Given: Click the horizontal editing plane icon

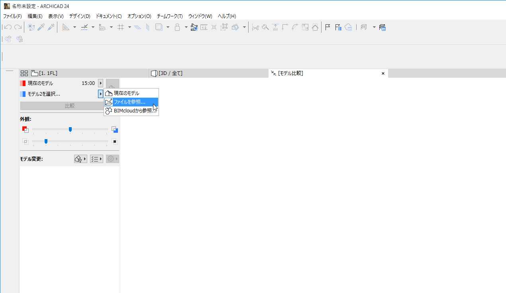Looking at the screenshot, I should [x=137, y=27].
